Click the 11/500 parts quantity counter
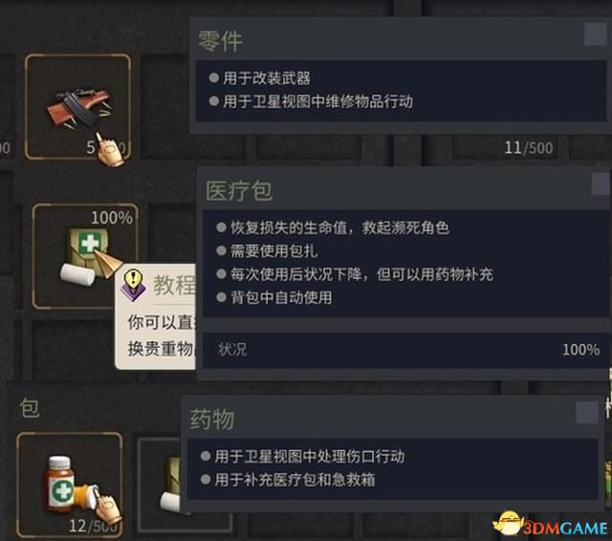 click(x=529, y=148)
